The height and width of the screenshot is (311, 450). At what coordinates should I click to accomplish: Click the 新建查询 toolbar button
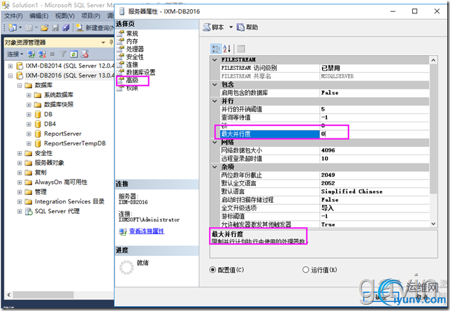95,27
